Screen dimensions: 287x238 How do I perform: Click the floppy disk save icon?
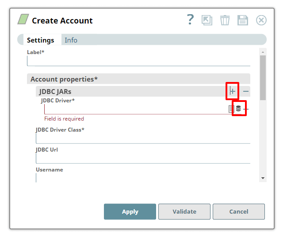pyautogui.click(x=243, y=20)
